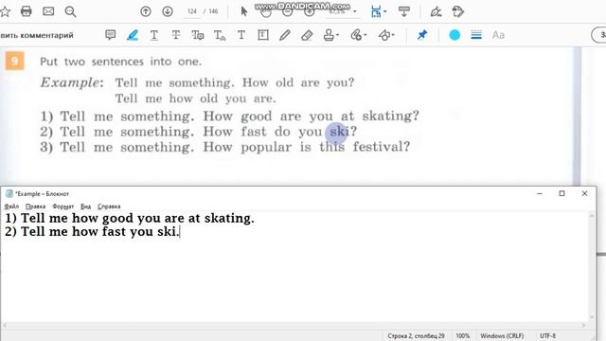Open the zoom level dropdown arrow
The height and width of the screenshot is (341, 606).
(355, 11)
